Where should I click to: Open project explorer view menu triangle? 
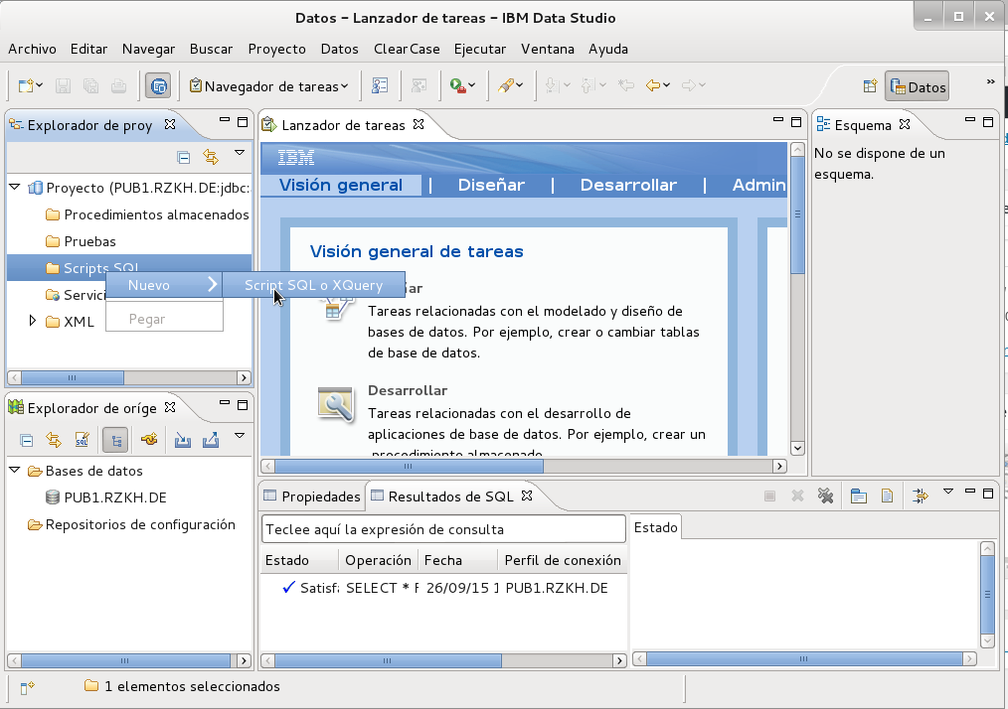point(240,153)
